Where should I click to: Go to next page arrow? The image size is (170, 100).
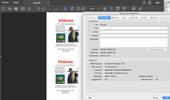(x=44, y=9)
